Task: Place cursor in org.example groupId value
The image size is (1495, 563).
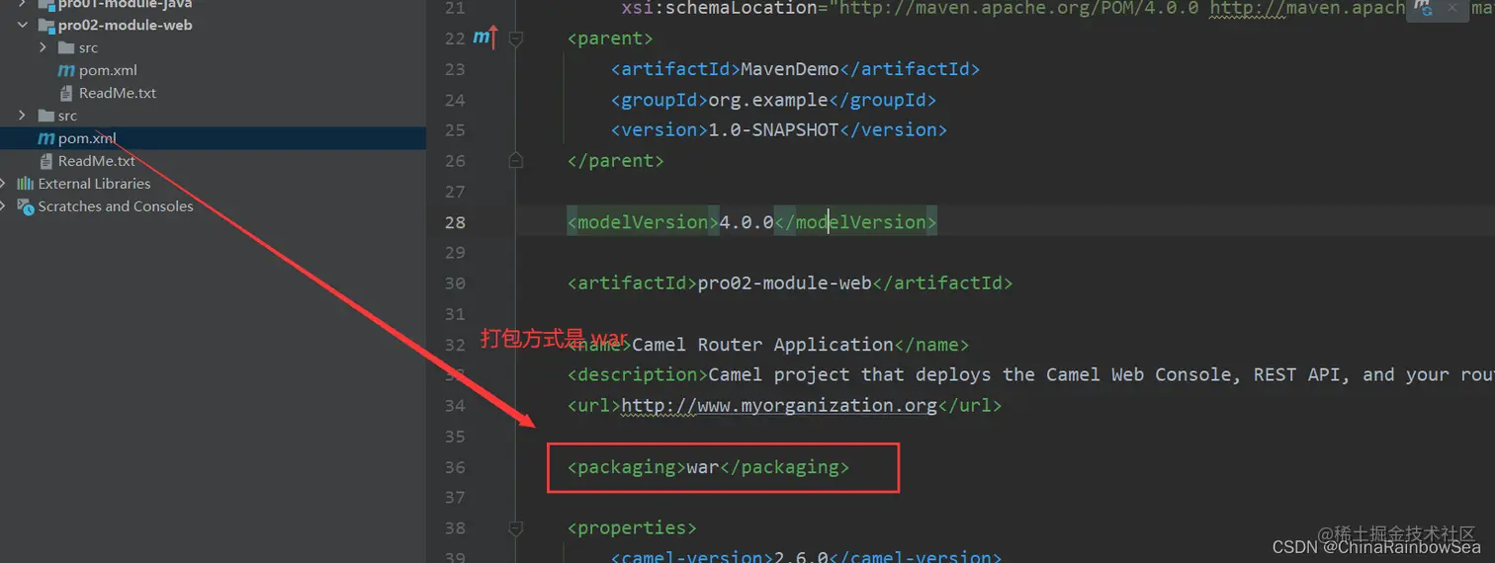Action: [x=768, y=100]
